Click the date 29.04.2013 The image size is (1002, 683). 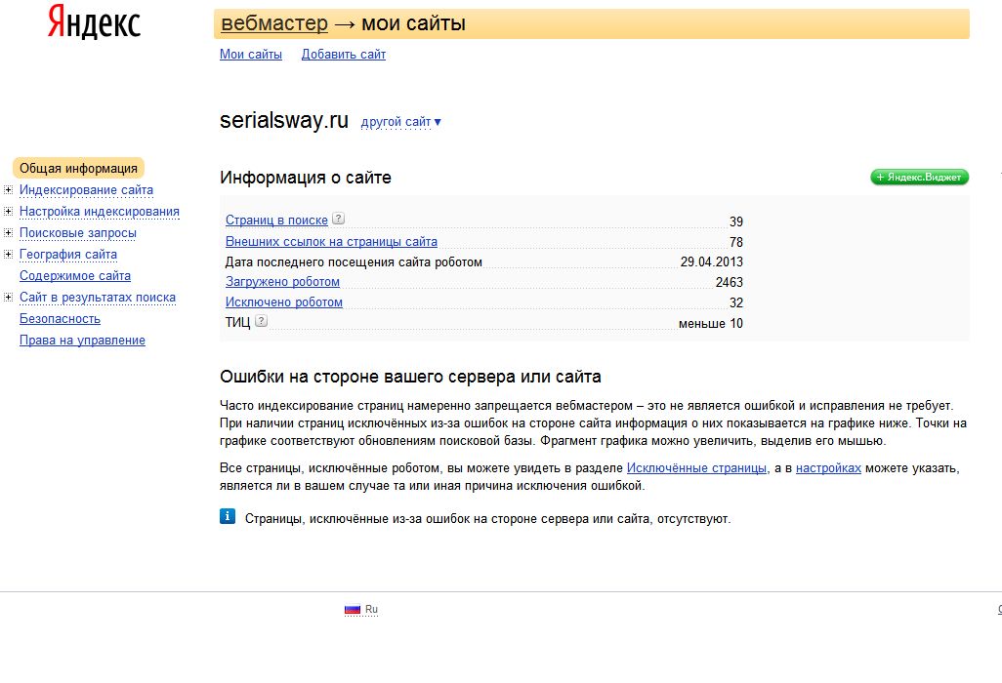pyautogui.click(x=711, y=261)
